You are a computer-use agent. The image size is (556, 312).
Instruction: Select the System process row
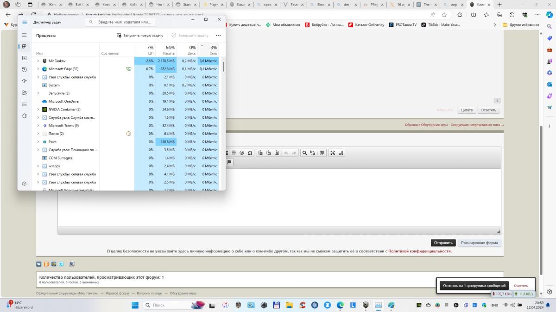click(126, 85)
